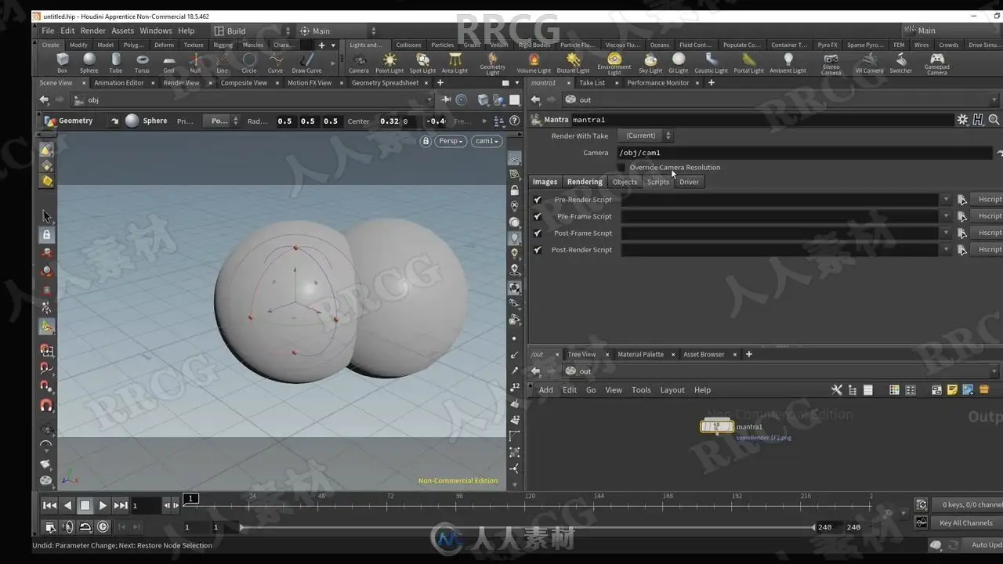Image resolution: width=1003 pixels, height=564 pixels.
Task: Add a Spot Light from shelf
Action: pos(422,62)
